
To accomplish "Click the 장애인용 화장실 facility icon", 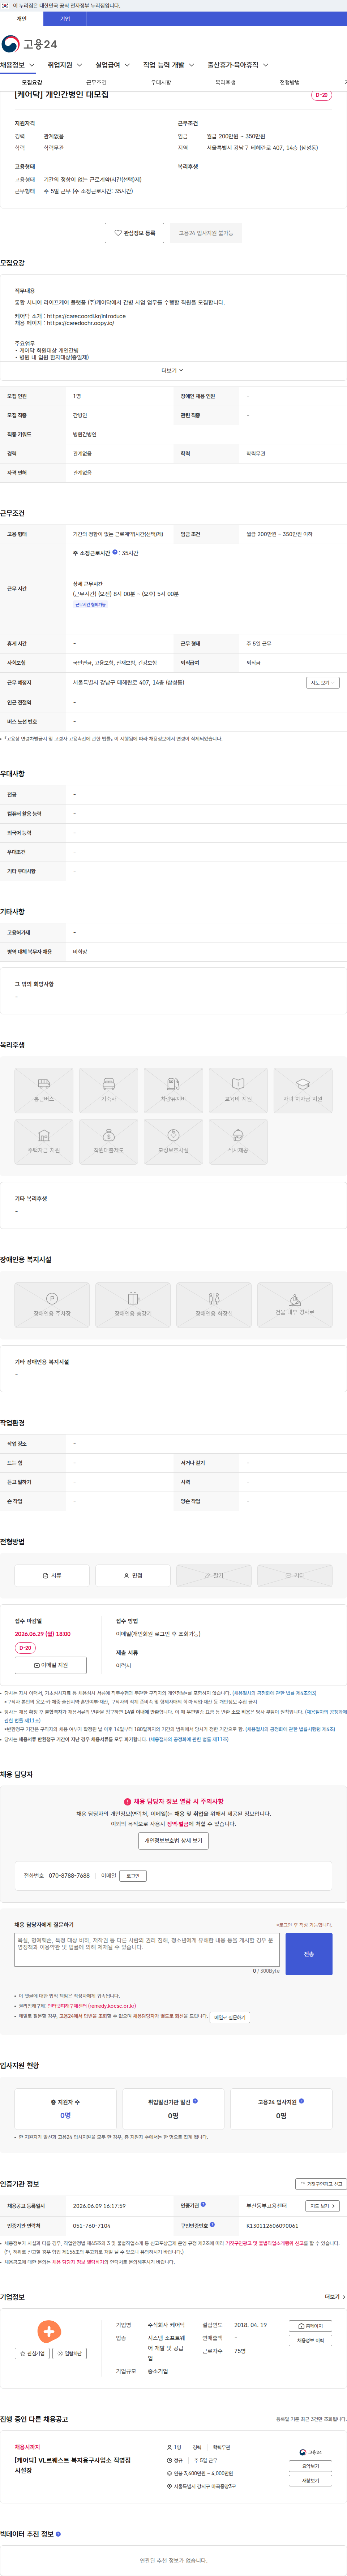I will 214,1305.
